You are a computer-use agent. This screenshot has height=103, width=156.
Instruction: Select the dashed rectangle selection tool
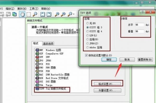pos(29,14)
